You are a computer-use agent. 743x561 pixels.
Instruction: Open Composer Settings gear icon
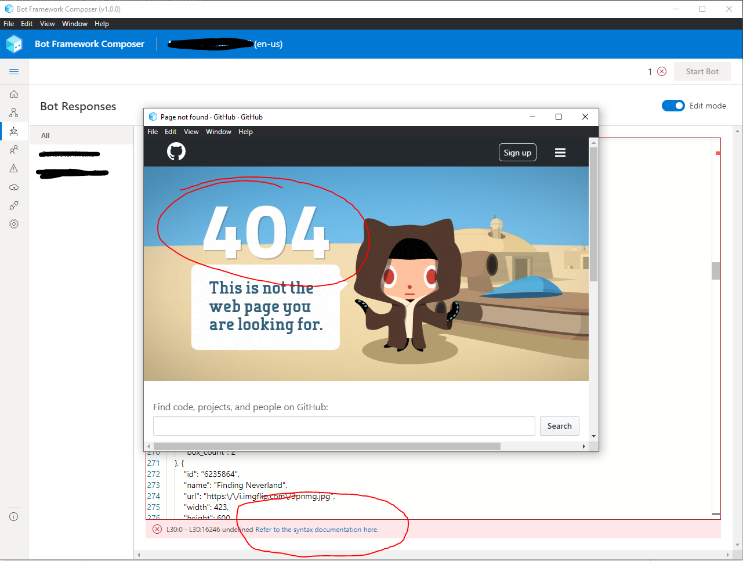point(14,223)
